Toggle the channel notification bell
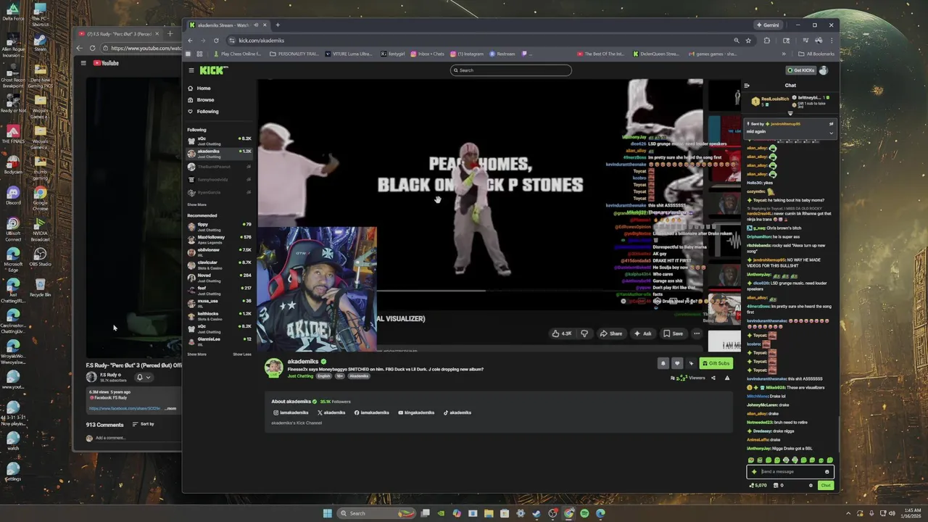This screenshot has width=928, height=522. tap(663, 363)
